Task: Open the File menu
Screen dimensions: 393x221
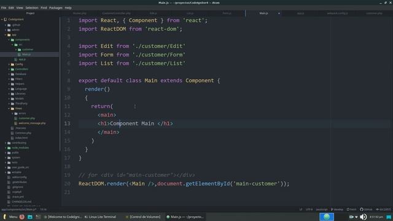Action: pos(4,8)
